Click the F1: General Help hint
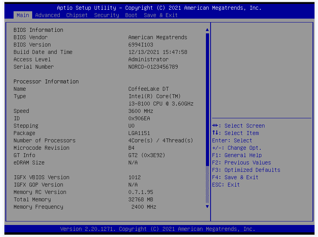The height and width of the screenshot is (237, 318). (237, 155)
